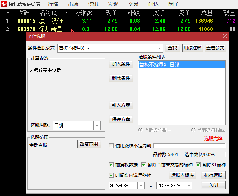Viewport: 238px width, 196px height.
Task: Sort by 卖价 column header
Action: point(184,13)
